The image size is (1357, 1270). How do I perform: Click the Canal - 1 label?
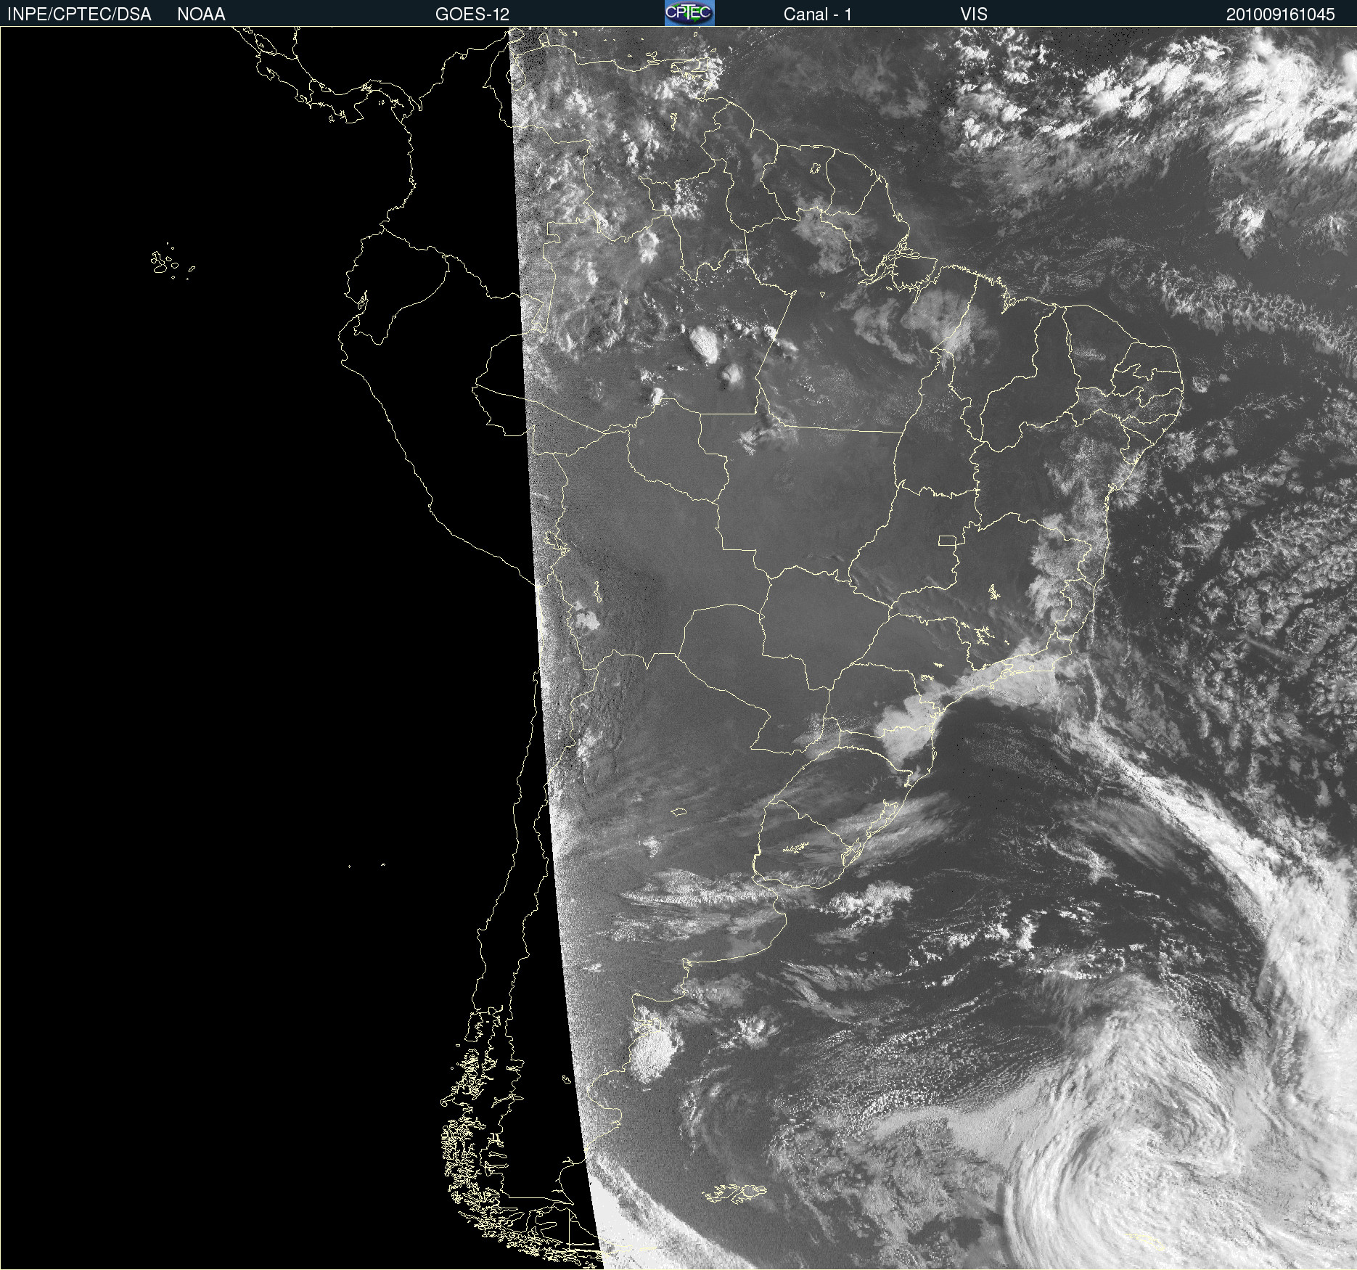tap(818, 15)
